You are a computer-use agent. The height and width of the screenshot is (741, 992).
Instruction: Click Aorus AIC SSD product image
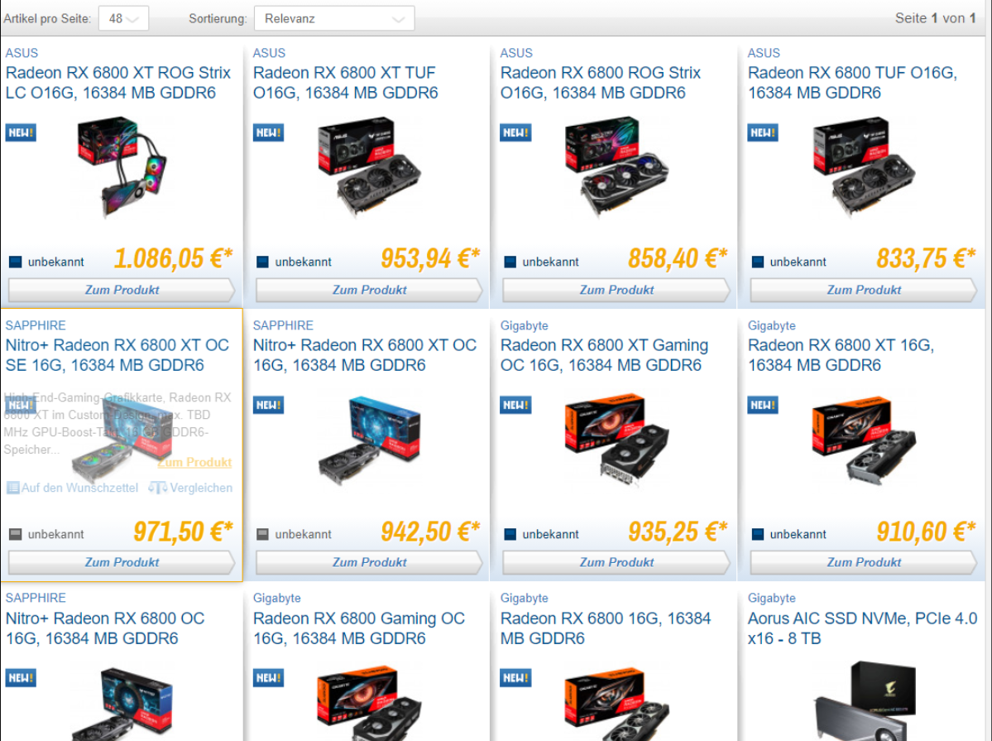[865, 700]
